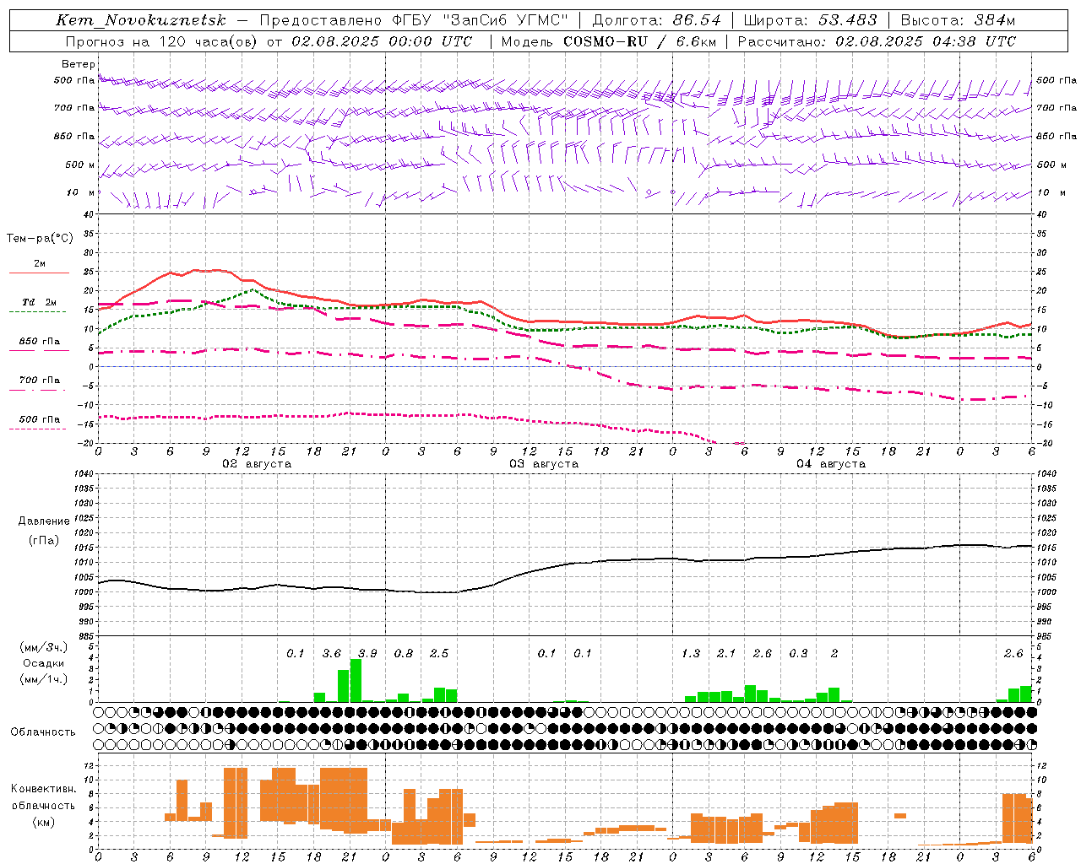Click the 0.8 precipitation value
This screenshot has width=1081, height=864.
(404, 654)
